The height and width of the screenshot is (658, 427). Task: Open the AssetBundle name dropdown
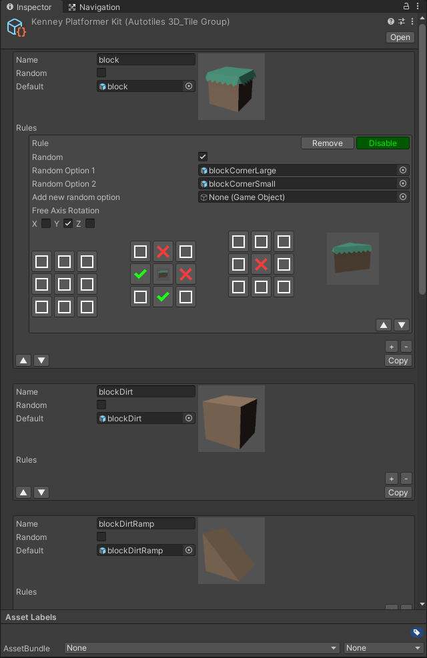tap(202, 648)
